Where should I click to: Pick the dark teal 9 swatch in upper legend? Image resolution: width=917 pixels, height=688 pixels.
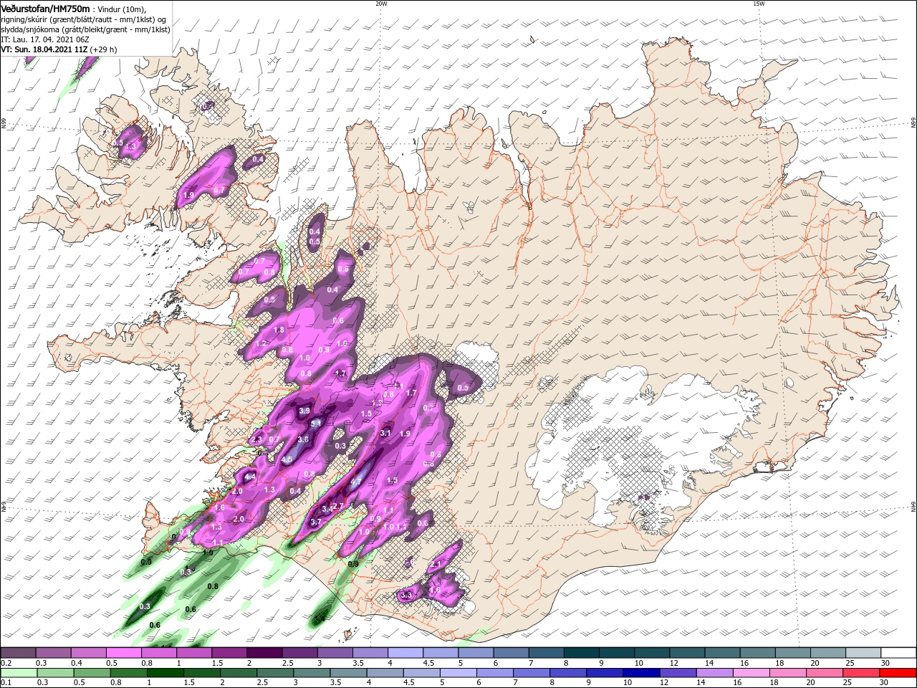(x=616, y=653)
